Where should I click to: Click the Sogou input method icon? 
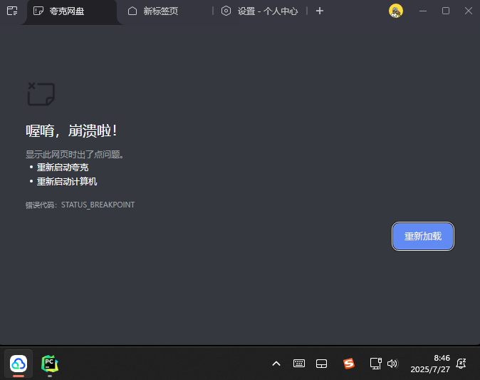pos(348,364)
